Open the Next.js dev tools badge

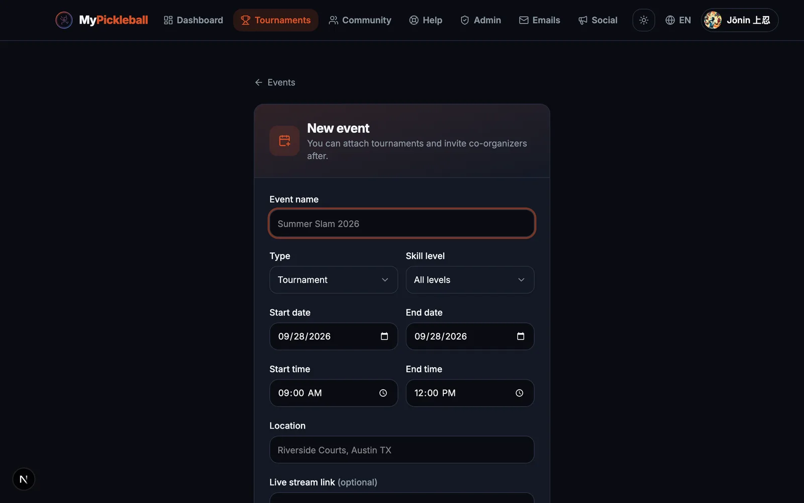24,479
